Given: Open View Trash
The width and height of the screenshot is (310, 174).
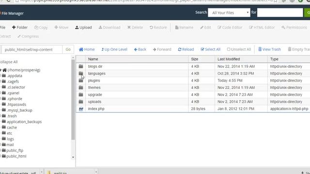Looking at the screenshot, I should click(x=269, y=49).
